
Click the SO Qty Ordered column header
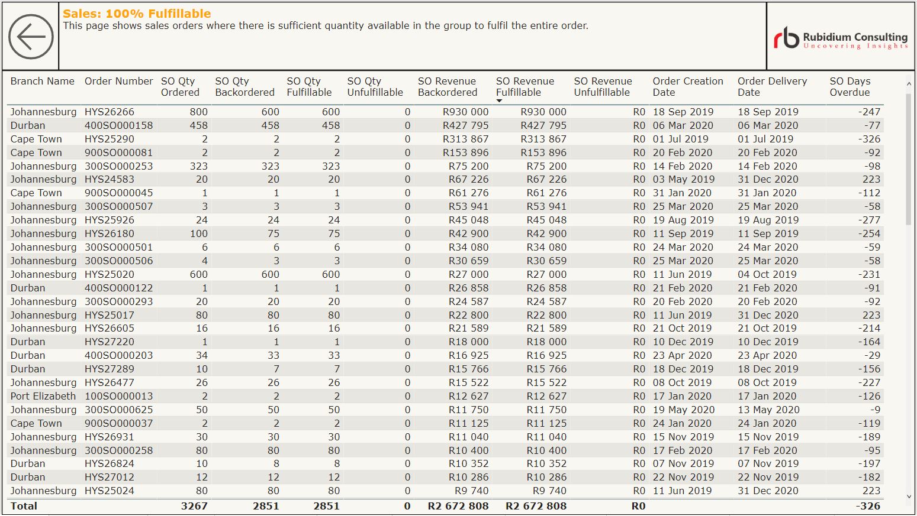click(x=179, y=87)
